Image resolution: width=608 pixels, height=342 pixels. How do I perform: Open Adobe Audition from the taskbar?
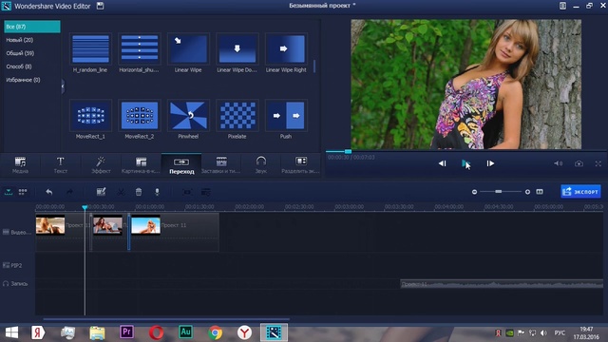click(185, 332)
